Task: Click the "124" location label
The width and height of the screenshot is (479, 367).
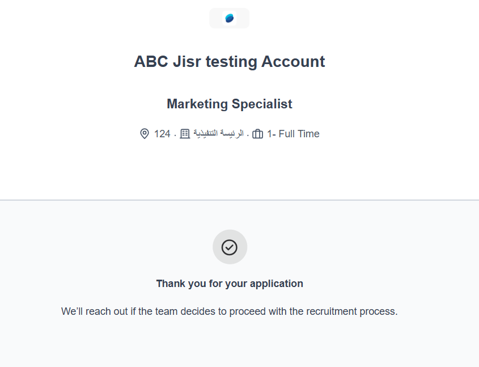Action: click(162, 134)
